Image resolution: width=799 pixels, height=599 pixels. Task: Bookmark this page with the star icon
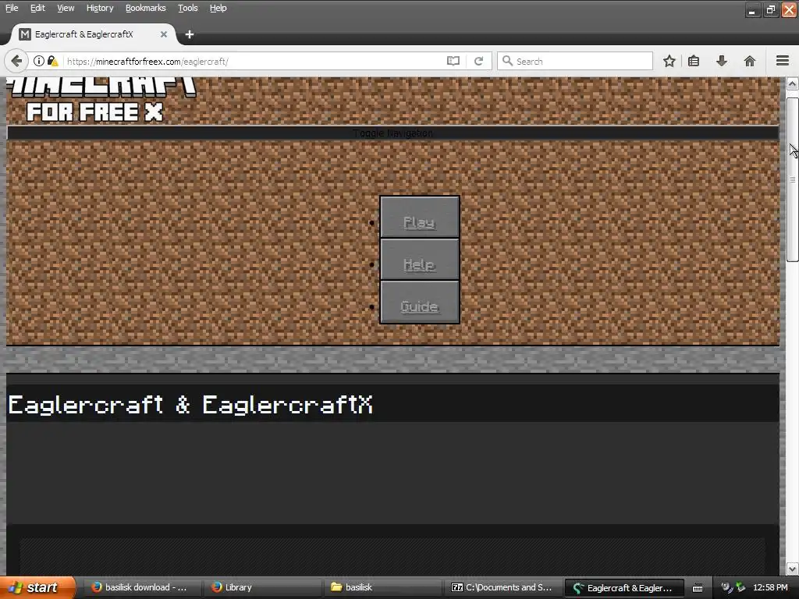pos(669,61)
